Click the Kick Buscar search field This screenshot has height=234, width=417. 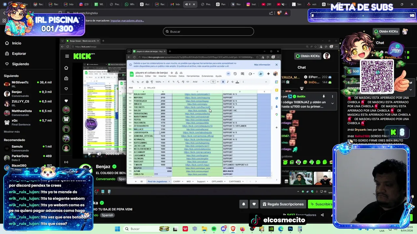(x=208, y=32)
